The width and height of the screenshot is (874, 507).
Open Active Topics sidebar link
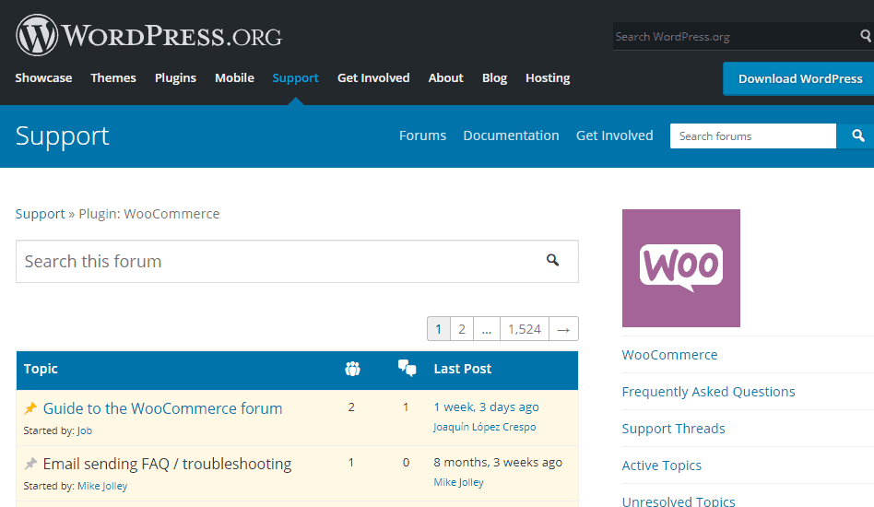[x=662, y=466]
